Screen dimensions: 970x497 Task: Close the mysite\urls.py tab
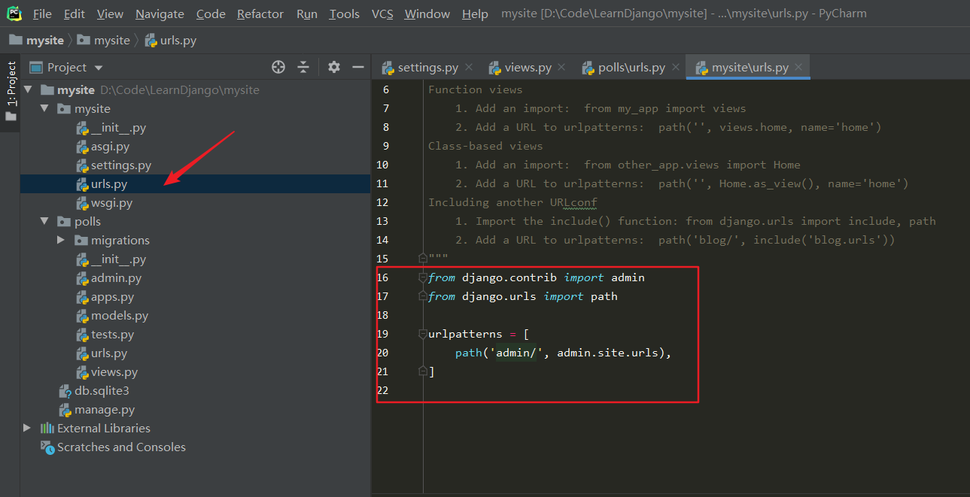798,68
